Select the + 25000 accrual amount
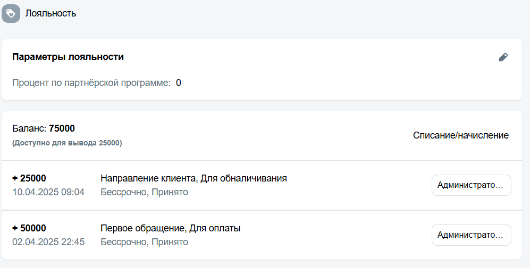Image resolution: width=530 pixels, height=268 pixels. 29,178
